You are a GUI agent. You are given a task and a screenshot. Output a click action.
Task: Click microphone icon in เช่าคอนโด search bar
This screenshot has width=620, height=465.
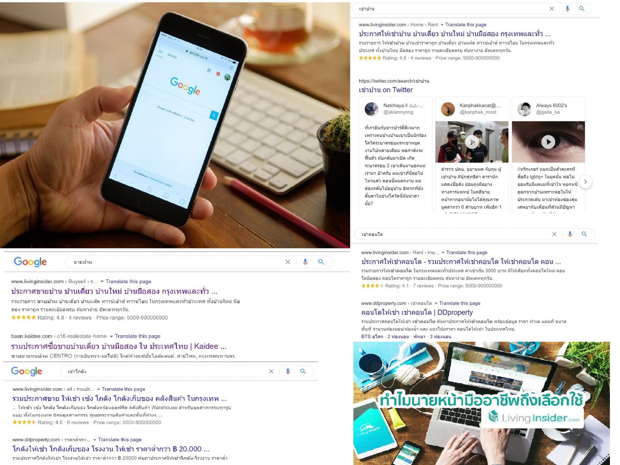(x=570, y=234)
